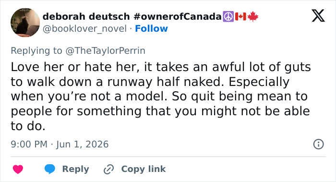Click the tweet body text

(161, 97)
